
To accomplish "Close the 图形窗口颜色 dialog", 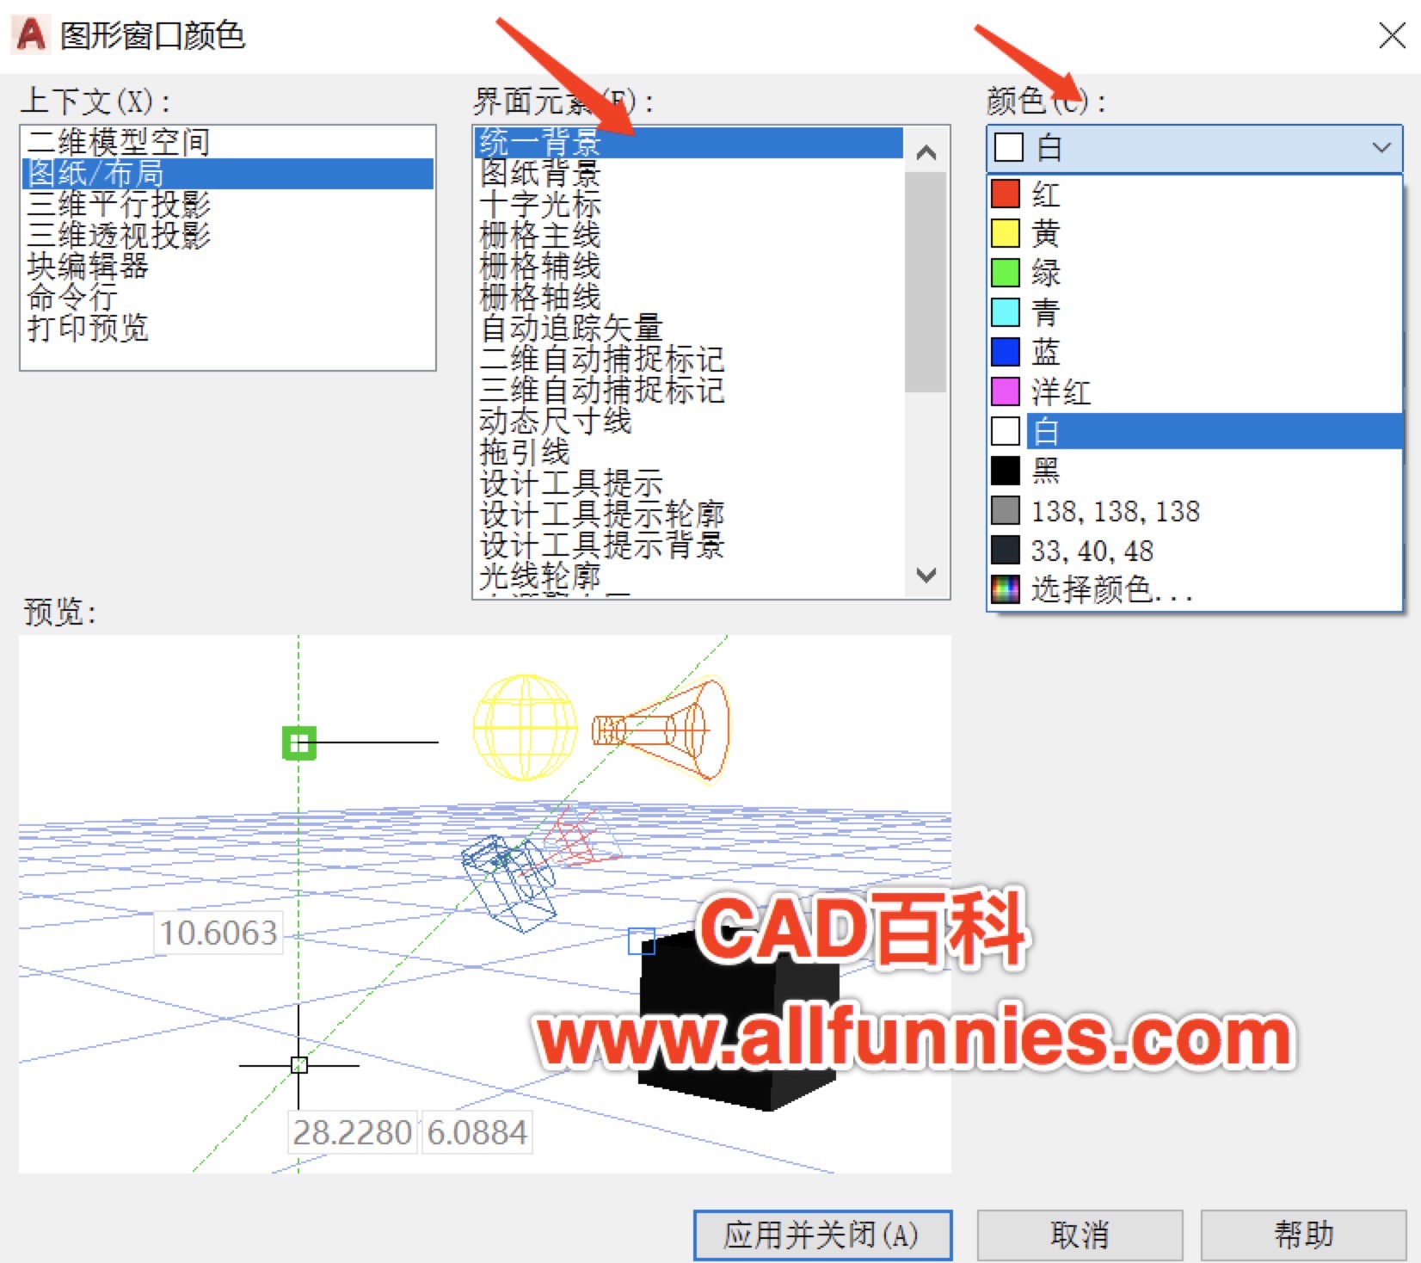I will (x=1392, y=36).
